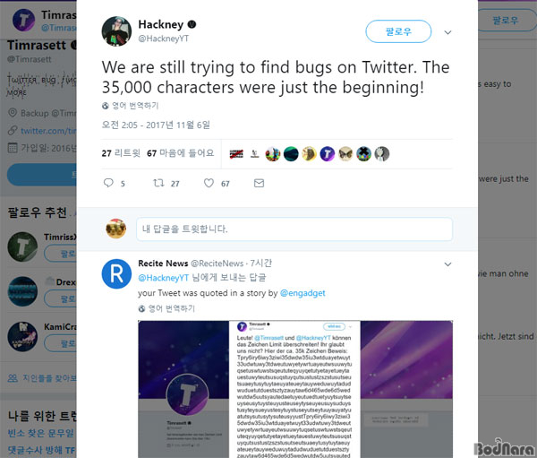
Task: Toggle follow on Hackney with 팔로우 button
Action: click(398, 31)
